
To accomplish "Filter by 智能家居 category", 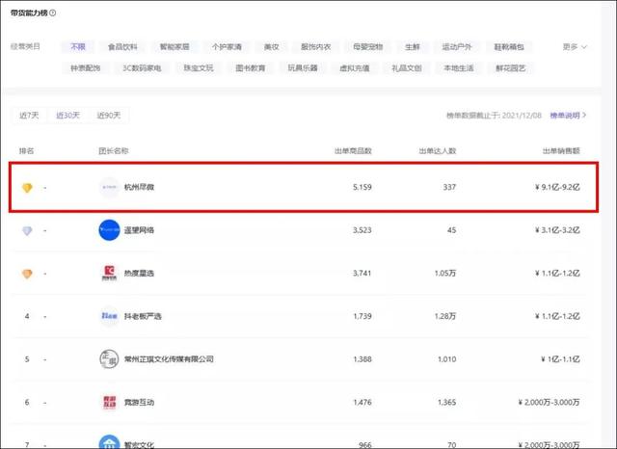I will 174,47.
